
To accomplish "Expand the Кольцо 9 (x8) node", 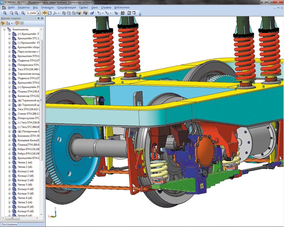I will pos(9,211).
